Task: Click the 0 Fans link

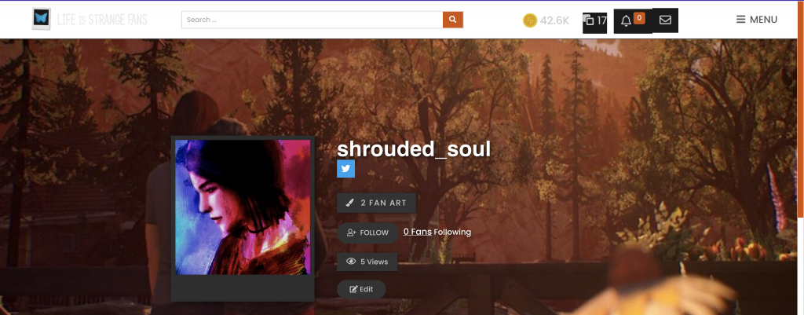Action: click(x=418, y=232)
